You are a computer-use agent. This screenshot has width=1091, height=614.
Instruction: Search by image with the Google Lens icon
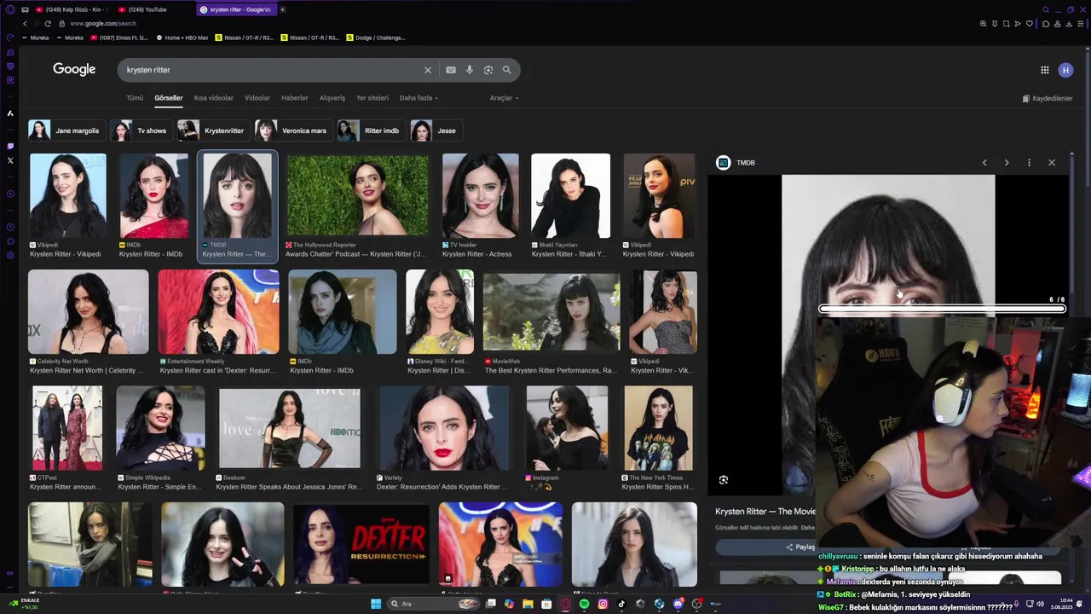[488, 70]
